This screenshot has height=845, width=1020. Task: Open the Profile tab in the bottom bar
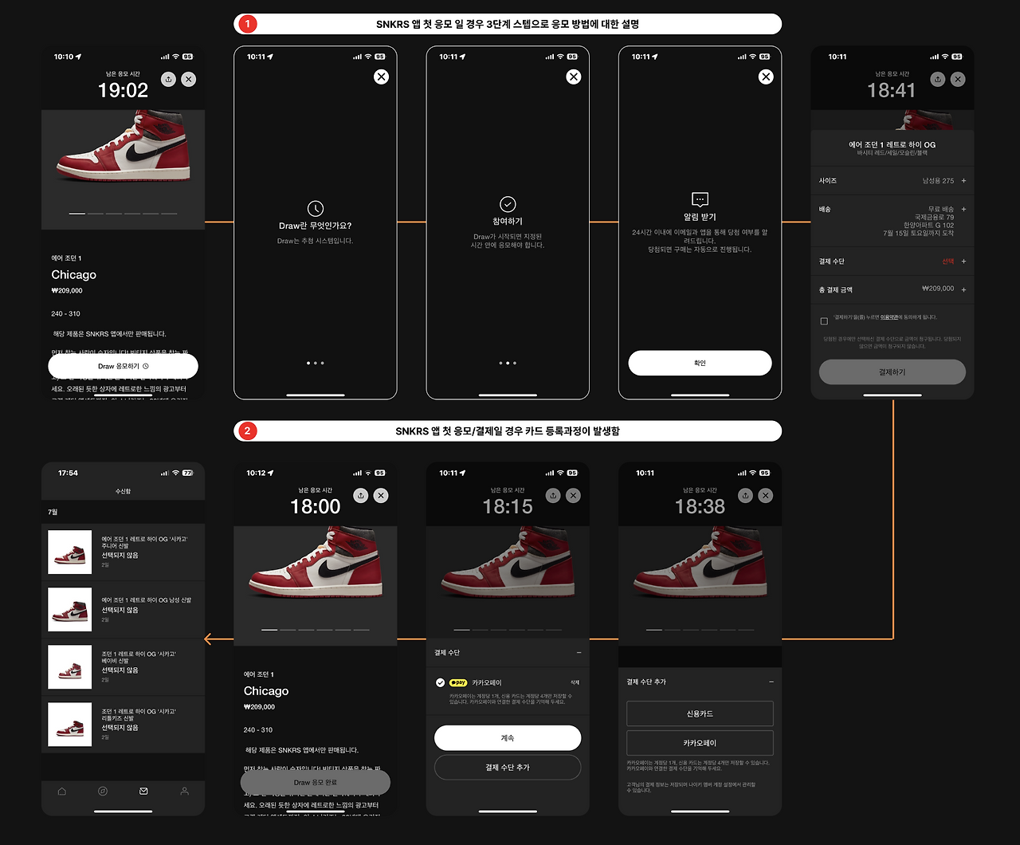[x=184, y=792]
